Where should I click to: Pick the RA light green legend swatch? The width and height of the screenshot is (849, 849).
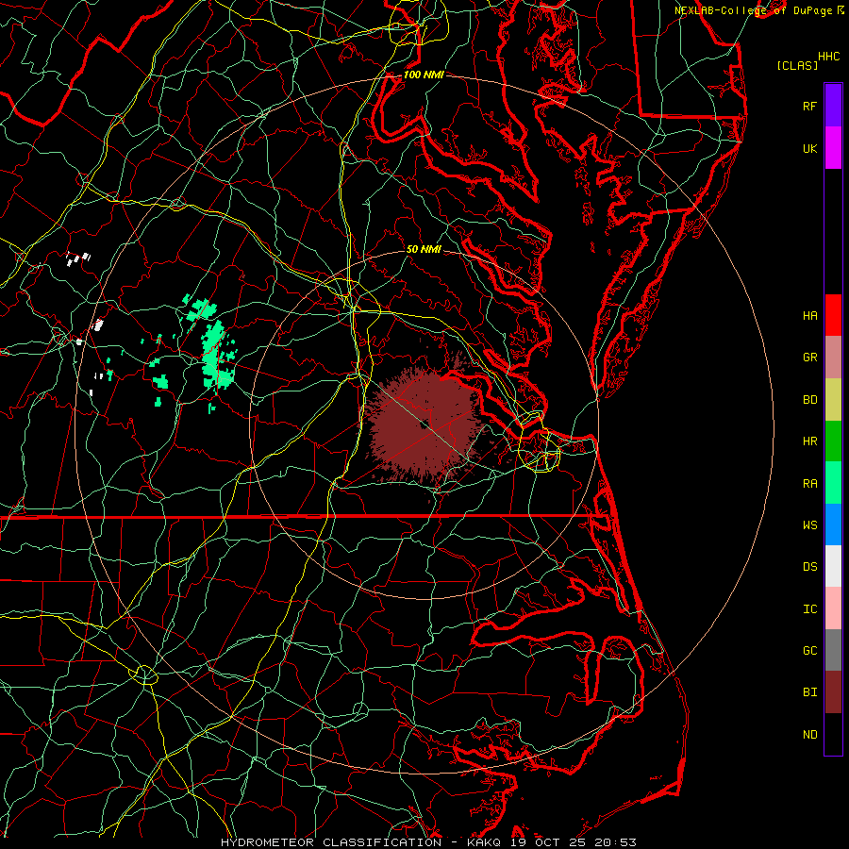point(833,483)
